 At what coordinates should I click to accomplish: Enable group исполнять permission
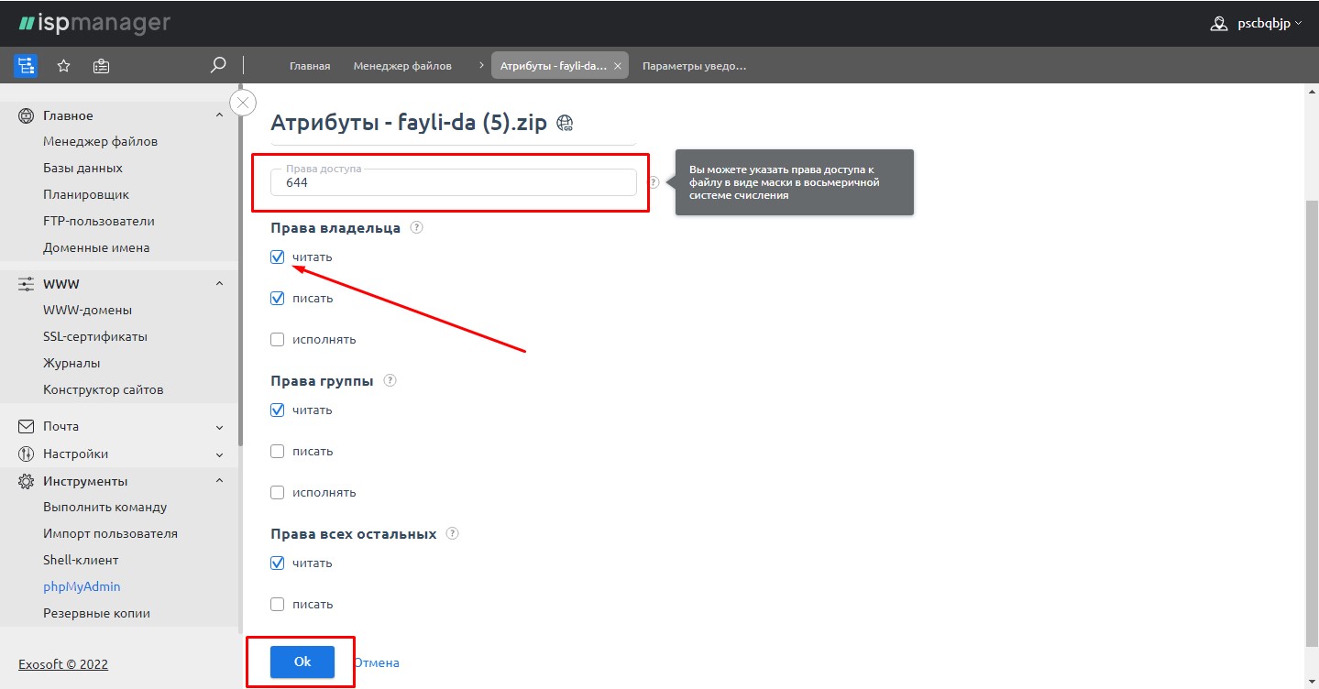(x=278, y=493)
